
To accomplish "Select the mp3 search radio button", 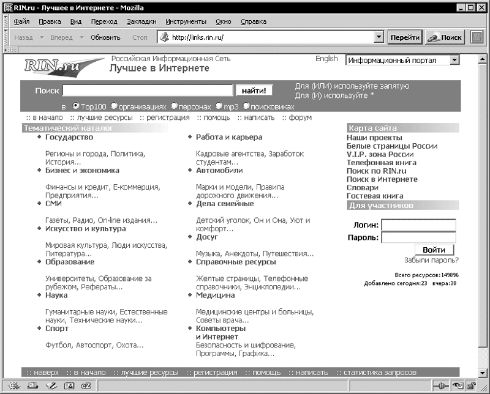I will click(219, 106).
